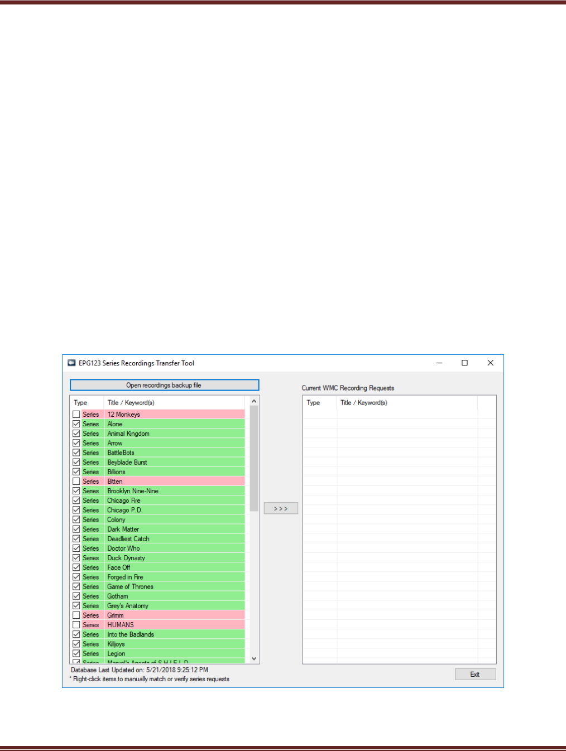Toggle the BattleBots checkbox

pyautogui.click(x=76, y=452)
